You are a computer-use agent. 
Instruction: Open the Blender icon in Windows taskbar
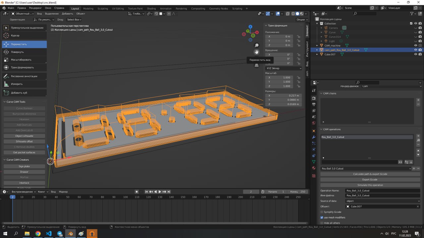click(x=70, y=234)
